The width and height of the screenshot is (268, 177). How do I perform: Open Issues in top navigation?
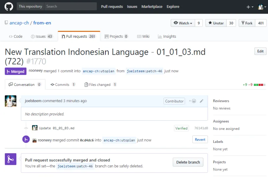[x=132, y=7]
